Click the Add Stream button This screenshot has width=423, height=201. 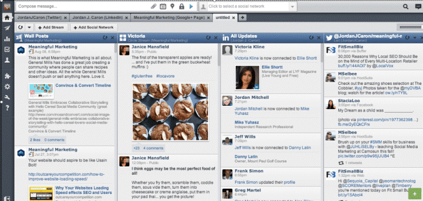click(51, 27)
